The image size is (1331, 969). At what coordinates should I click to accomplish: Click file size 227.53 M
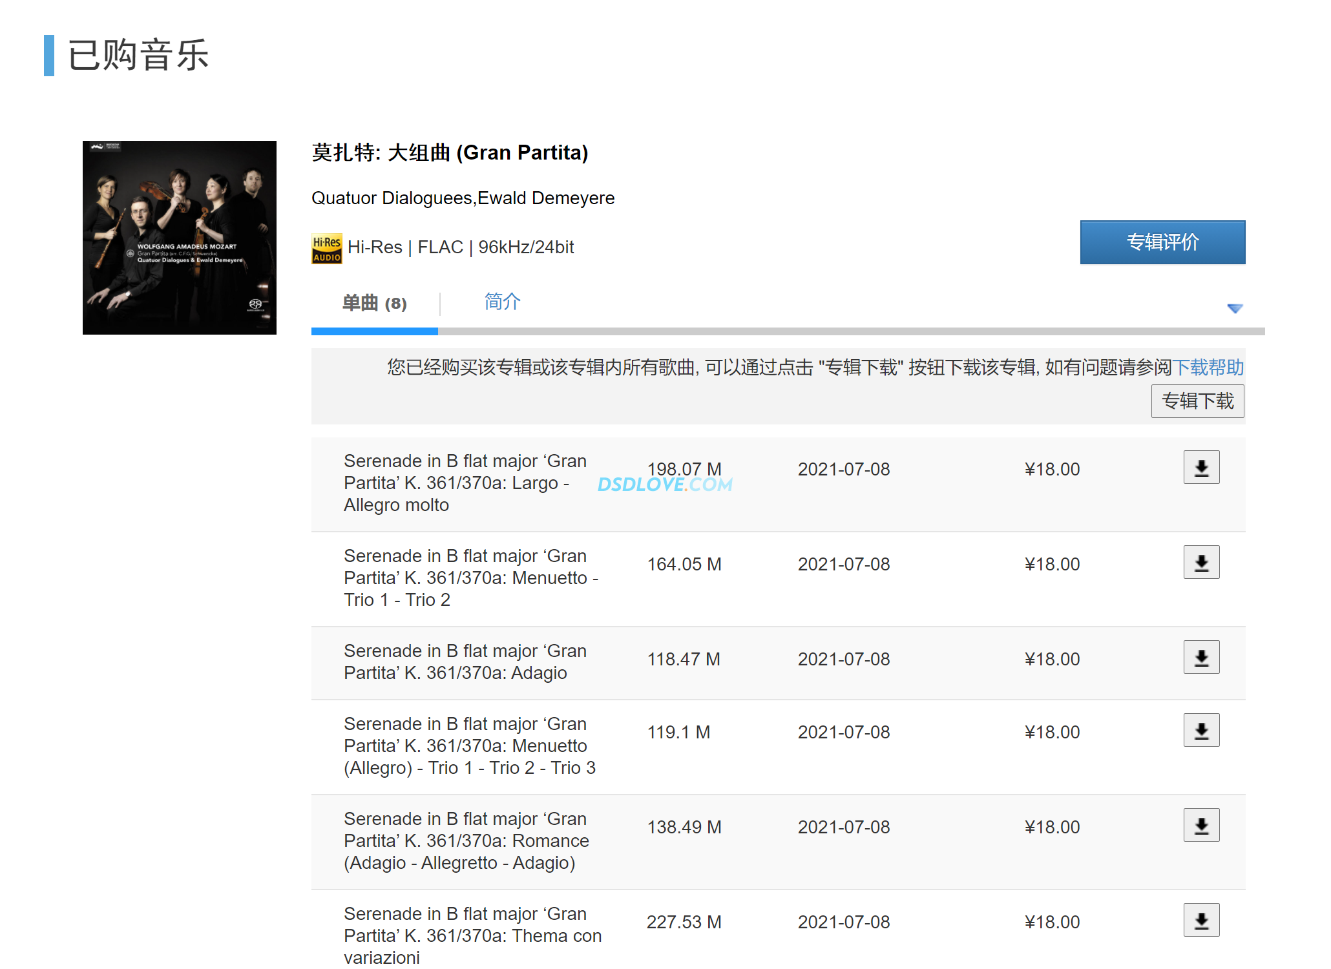point(684,922)
